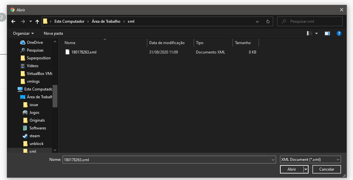Select Área de Trabalho in the sidebar tree

(36, 97)
